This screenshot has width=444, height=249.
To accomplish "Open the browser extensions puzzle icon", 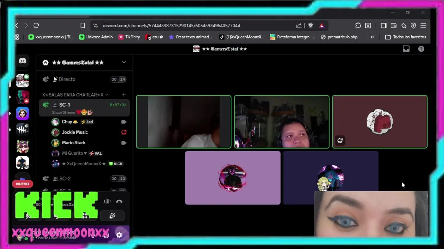I will point(358,26).
